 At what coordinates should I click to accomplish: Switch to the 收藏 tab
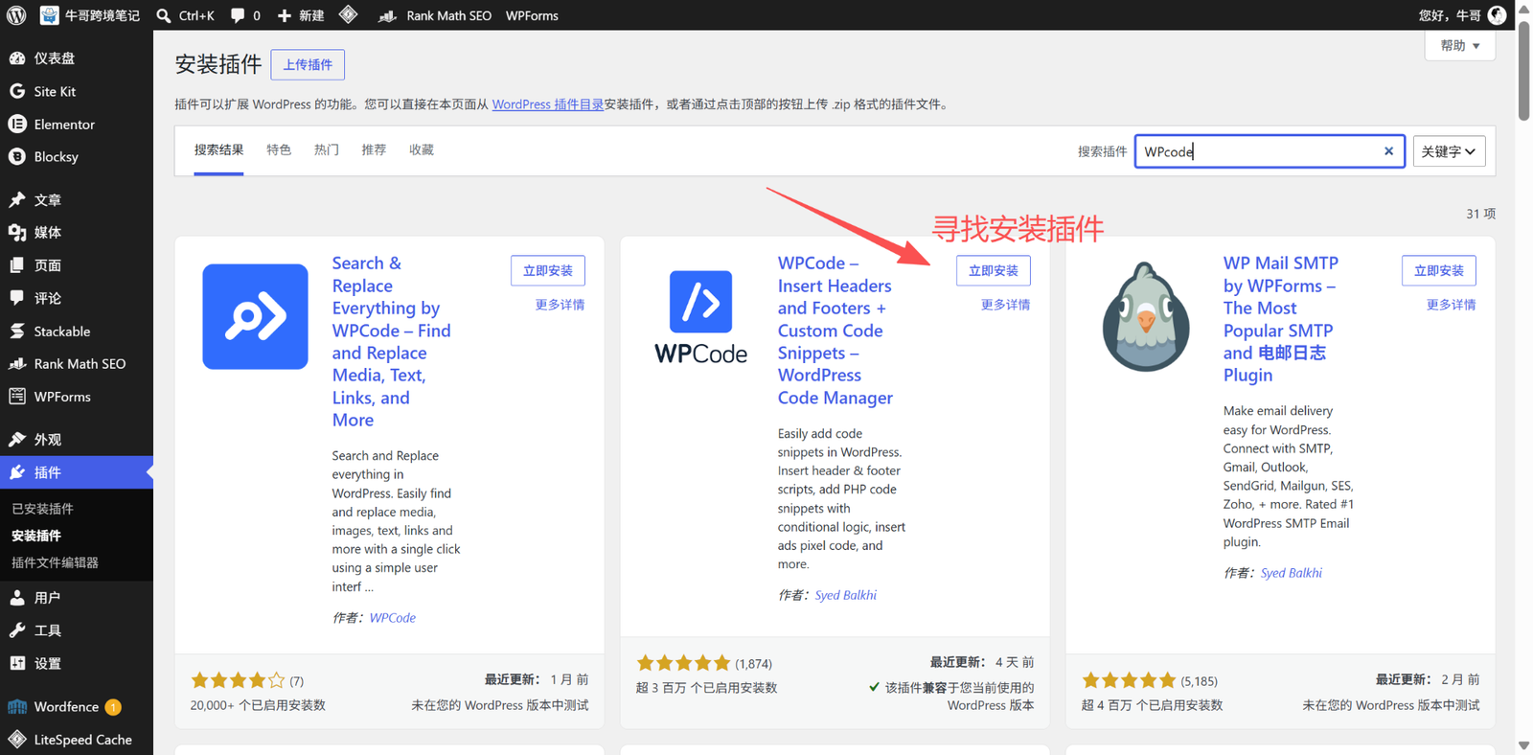click(422, 149)
